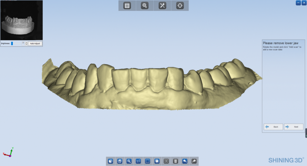
Task: Select the wireframe cube view icon
Action: coord(120,161)
